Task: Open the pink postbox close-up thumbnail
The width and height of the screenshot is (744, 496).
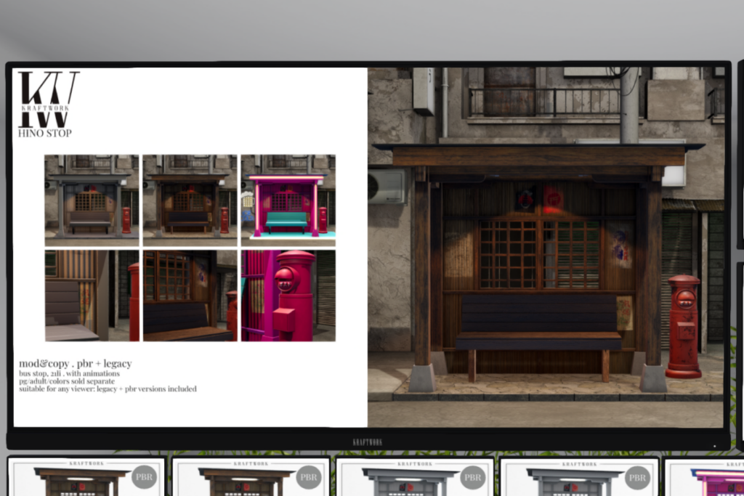Action: click(x=288, y=296)
